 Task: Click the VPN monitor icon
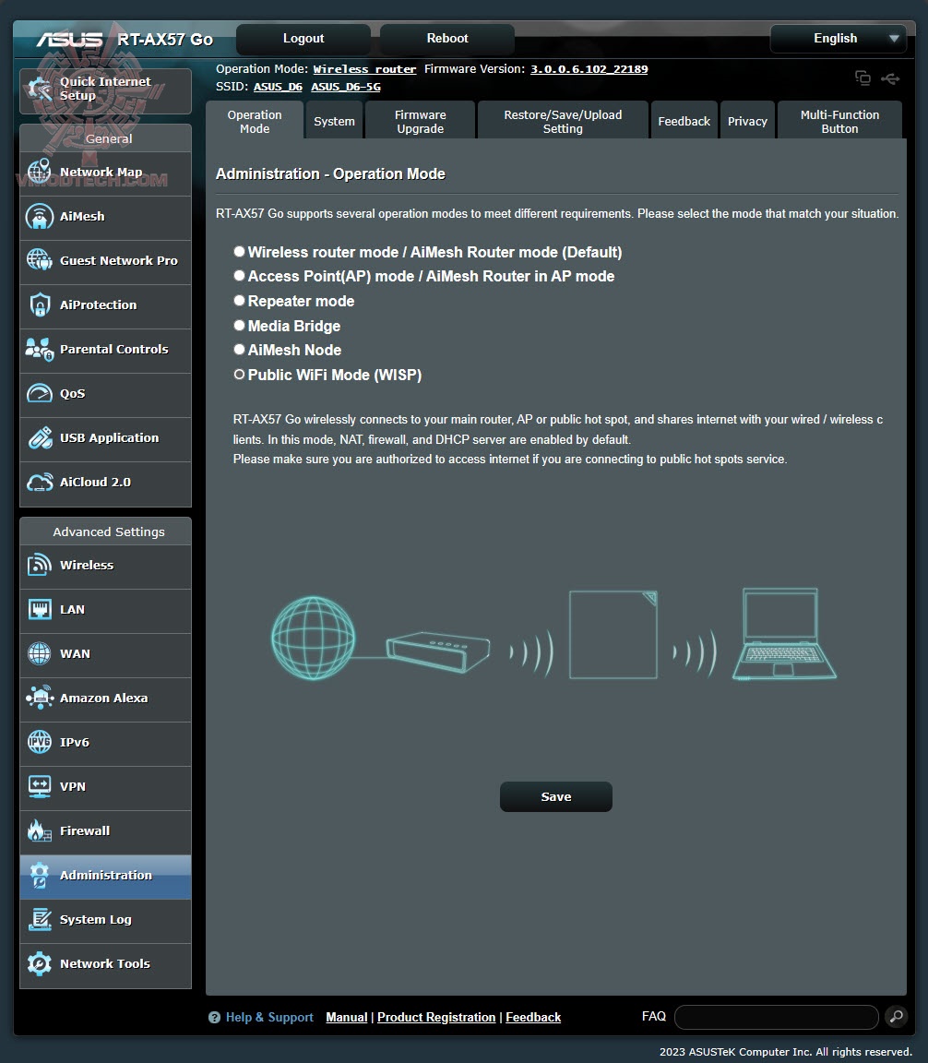click(x=40, y=786)
